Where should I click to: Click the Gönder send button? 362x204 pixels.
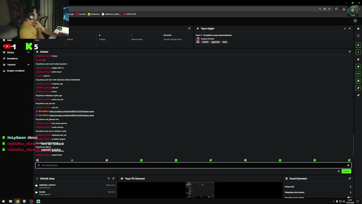346,171
